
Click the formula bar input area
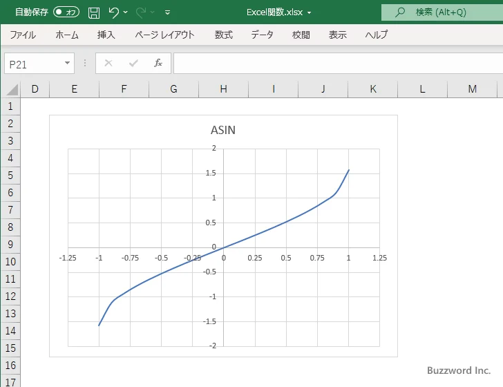coord(338,64)
